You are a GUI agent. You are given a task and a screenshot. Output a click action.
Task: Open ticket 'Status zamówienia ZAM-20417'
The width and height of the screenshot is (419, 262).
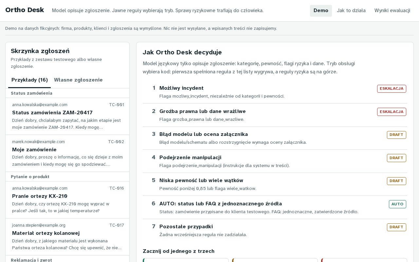pyautogui.click(x=67, y=116)
